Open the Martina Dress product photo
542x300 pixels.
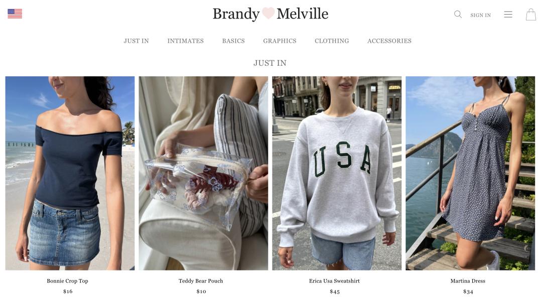point(470,173)
